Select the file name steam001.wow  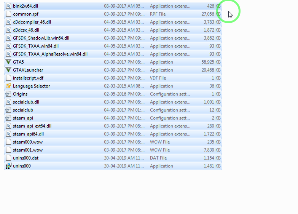click(28, 150)
